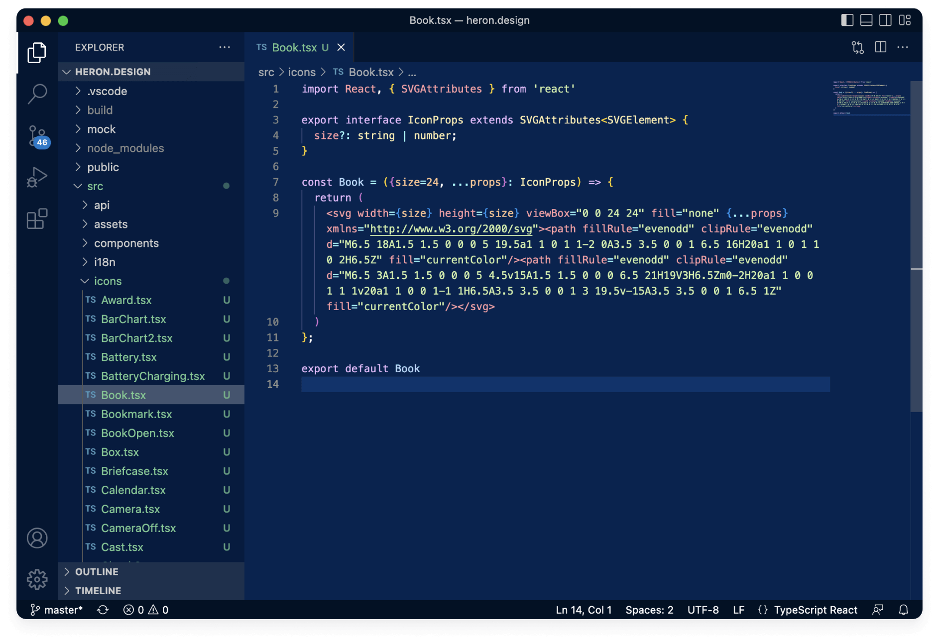Change the file encoding UTF-8

pos(703,610)
